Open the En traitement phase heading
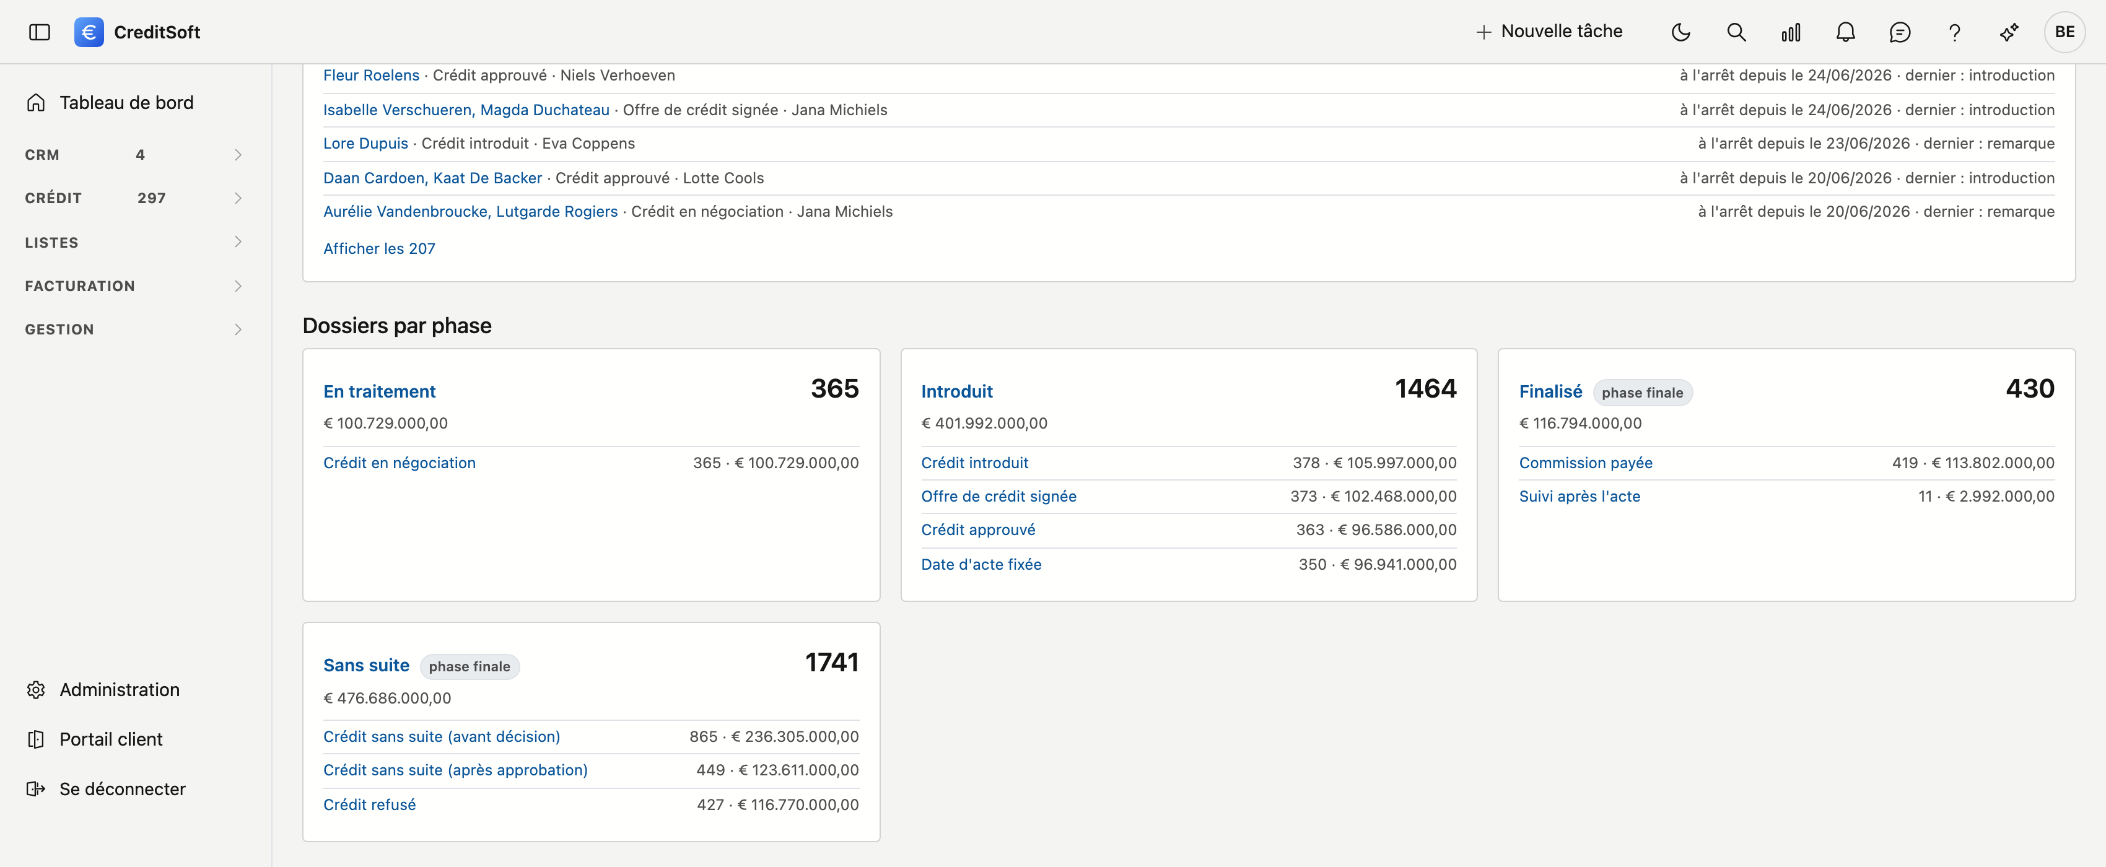The image size is (2106, 867). pyautogui.click(x=379, y=391)
